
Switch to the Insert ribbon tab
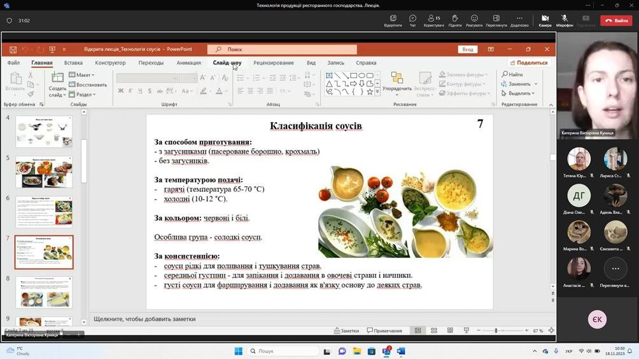tap(73, 63)
